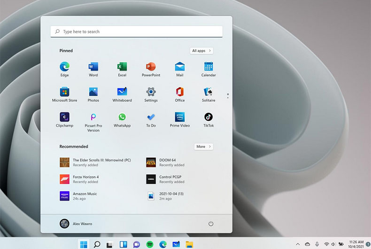Open DOOM 64 recommended item
The width and height of the screenshot is (371, 249).
point(166,163)
